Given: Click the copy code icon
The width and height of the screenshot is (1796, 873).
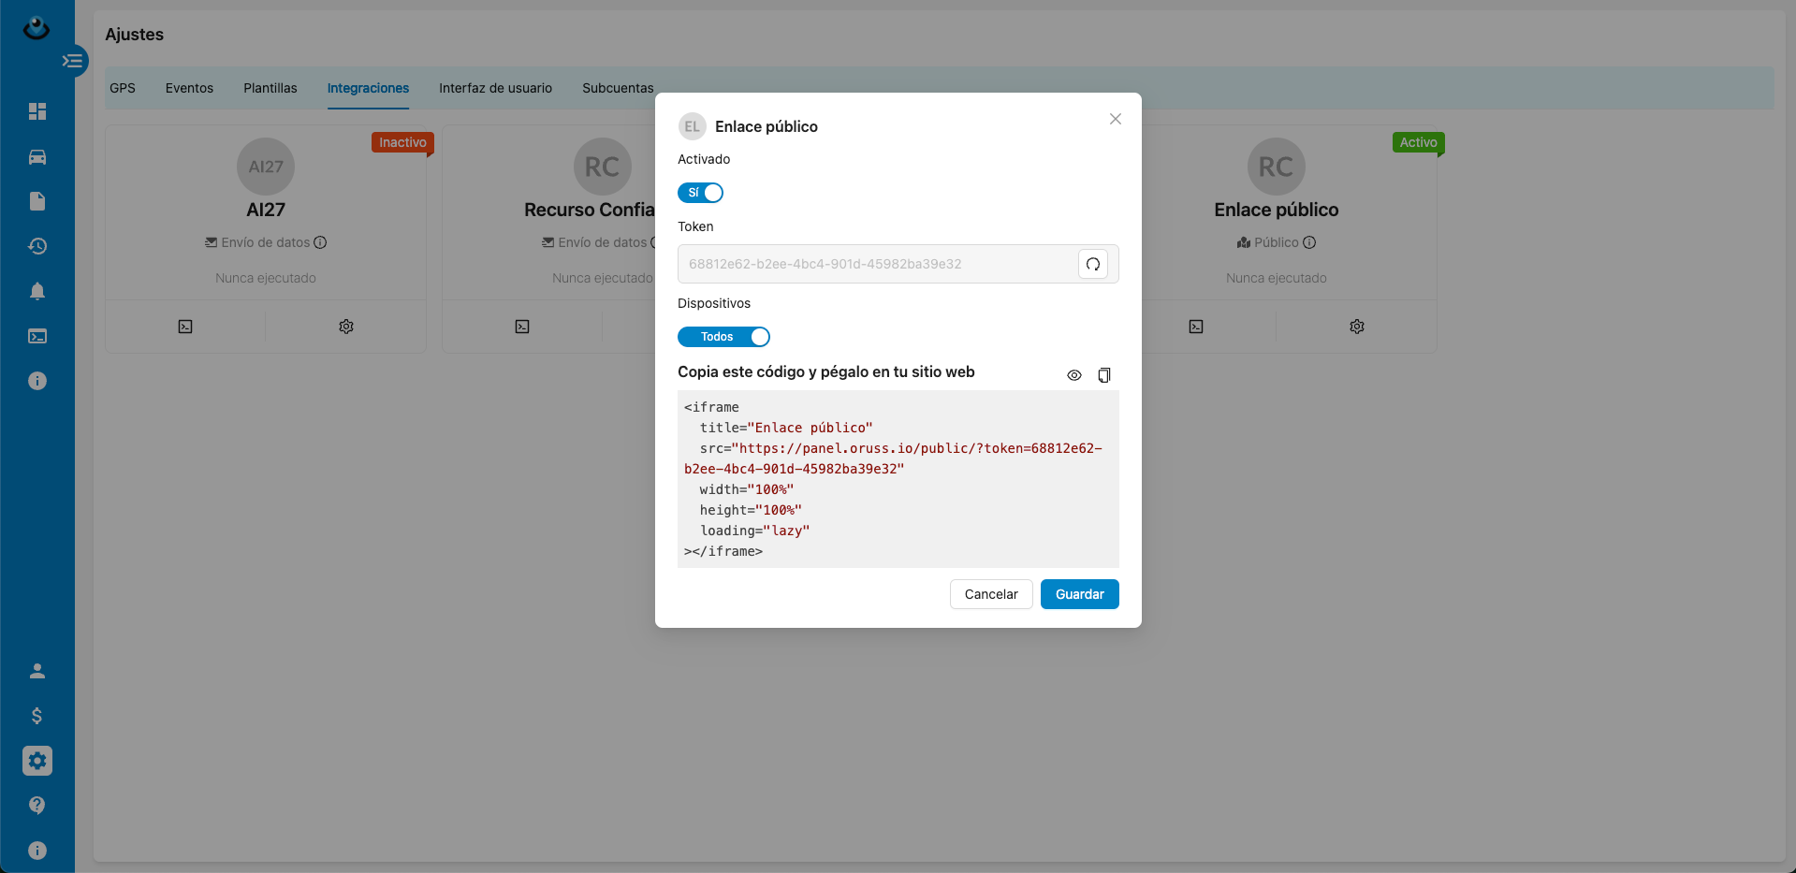Looking at the screenshot, I should 1104,375.
